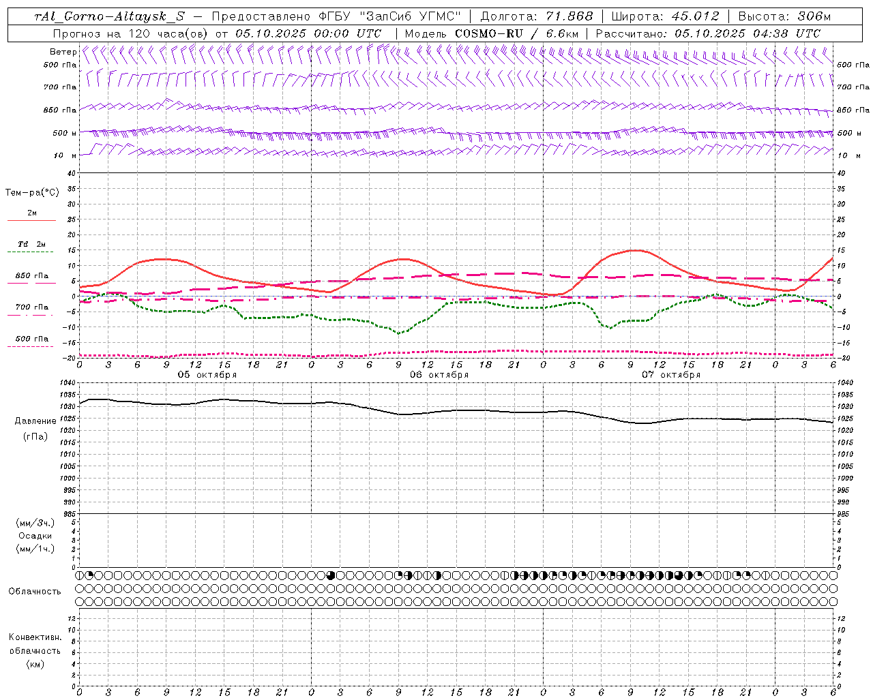Click the 2м temperature legend label
Screen dimensions: 873x698
point(32,213)
